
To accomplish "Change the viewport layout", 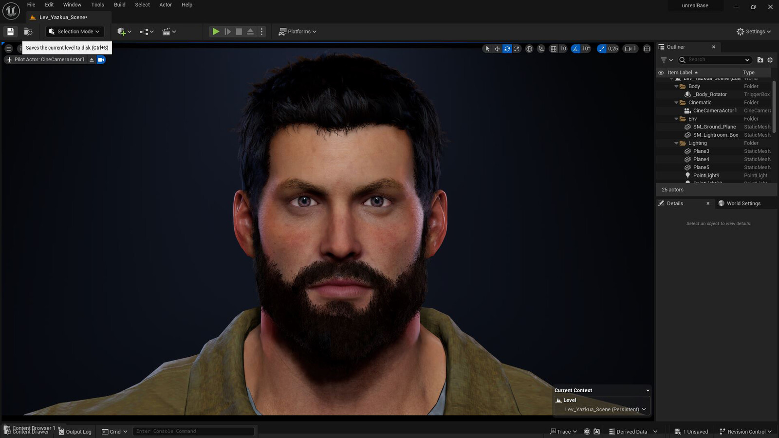I will click(x=647, y=49).
